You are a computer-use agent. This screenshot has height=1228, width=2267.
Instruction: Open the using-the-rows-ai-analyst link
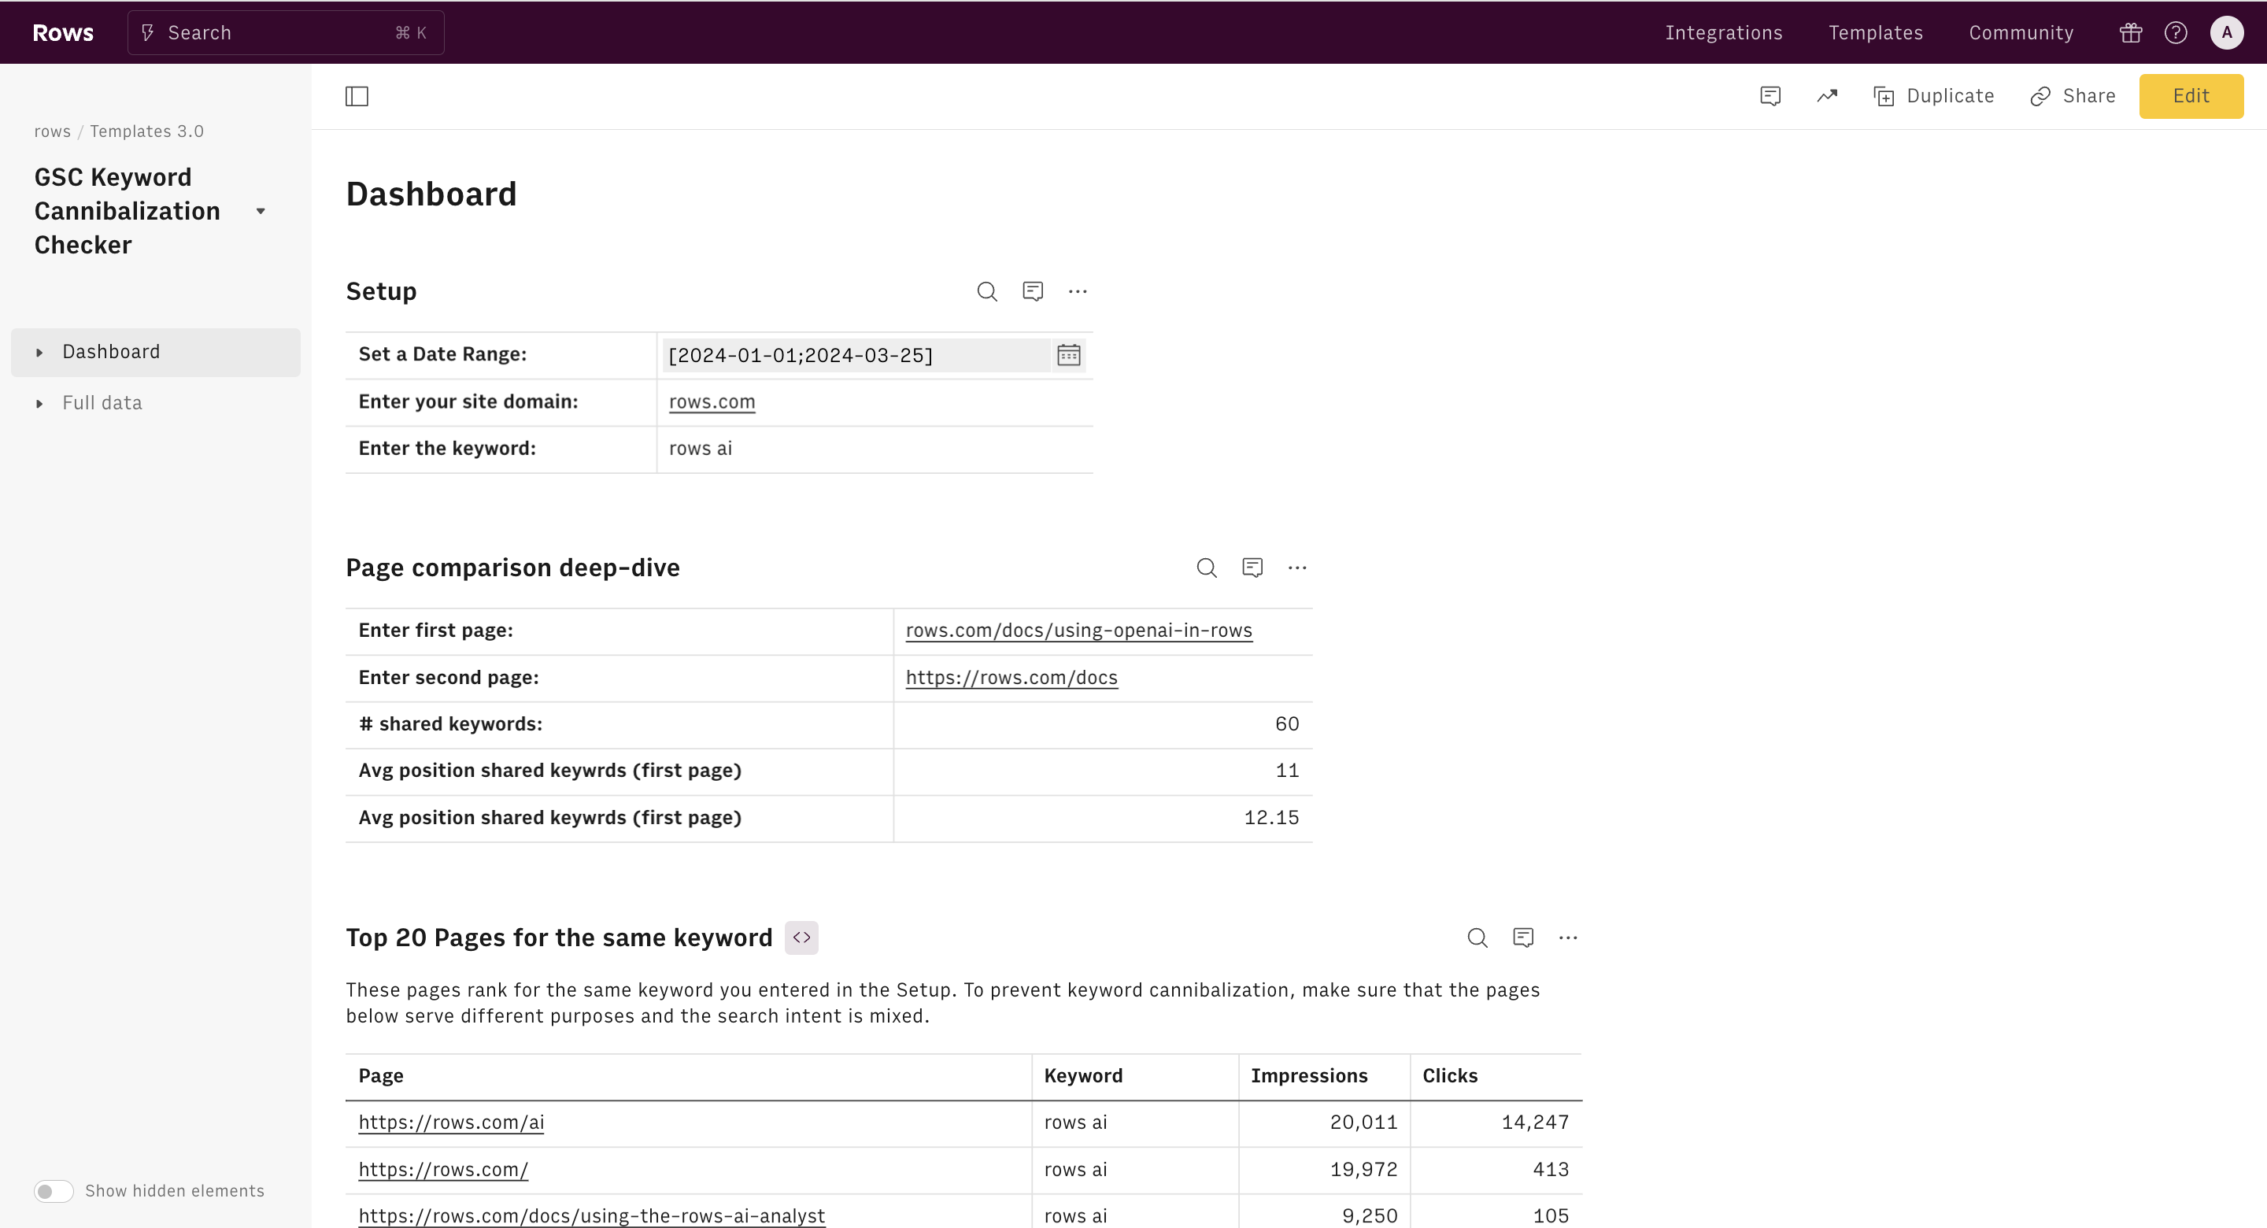pyautogui.click(x=591, y=1215)
